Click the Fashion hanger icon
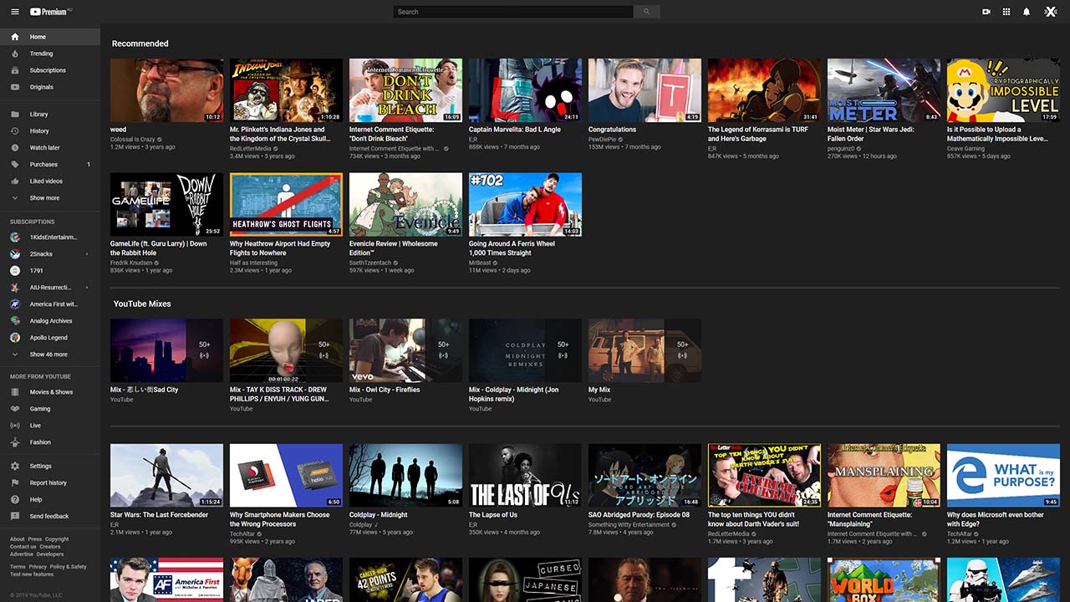 click(15, 442)
